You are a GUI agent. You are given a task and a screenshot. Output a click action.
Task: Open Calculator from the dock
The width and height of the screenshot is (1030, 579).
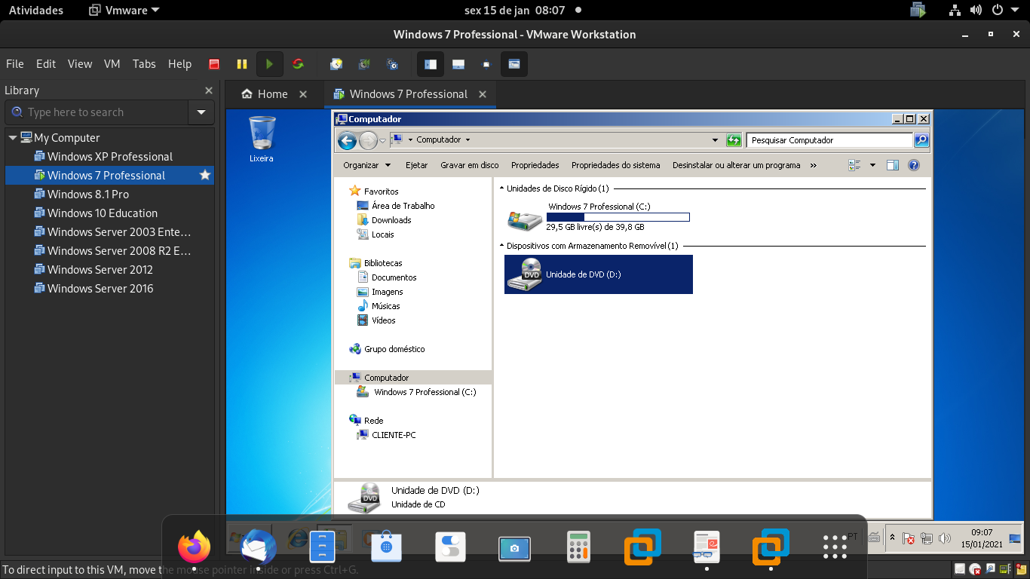pyautogui.click(x=578, y=547)
